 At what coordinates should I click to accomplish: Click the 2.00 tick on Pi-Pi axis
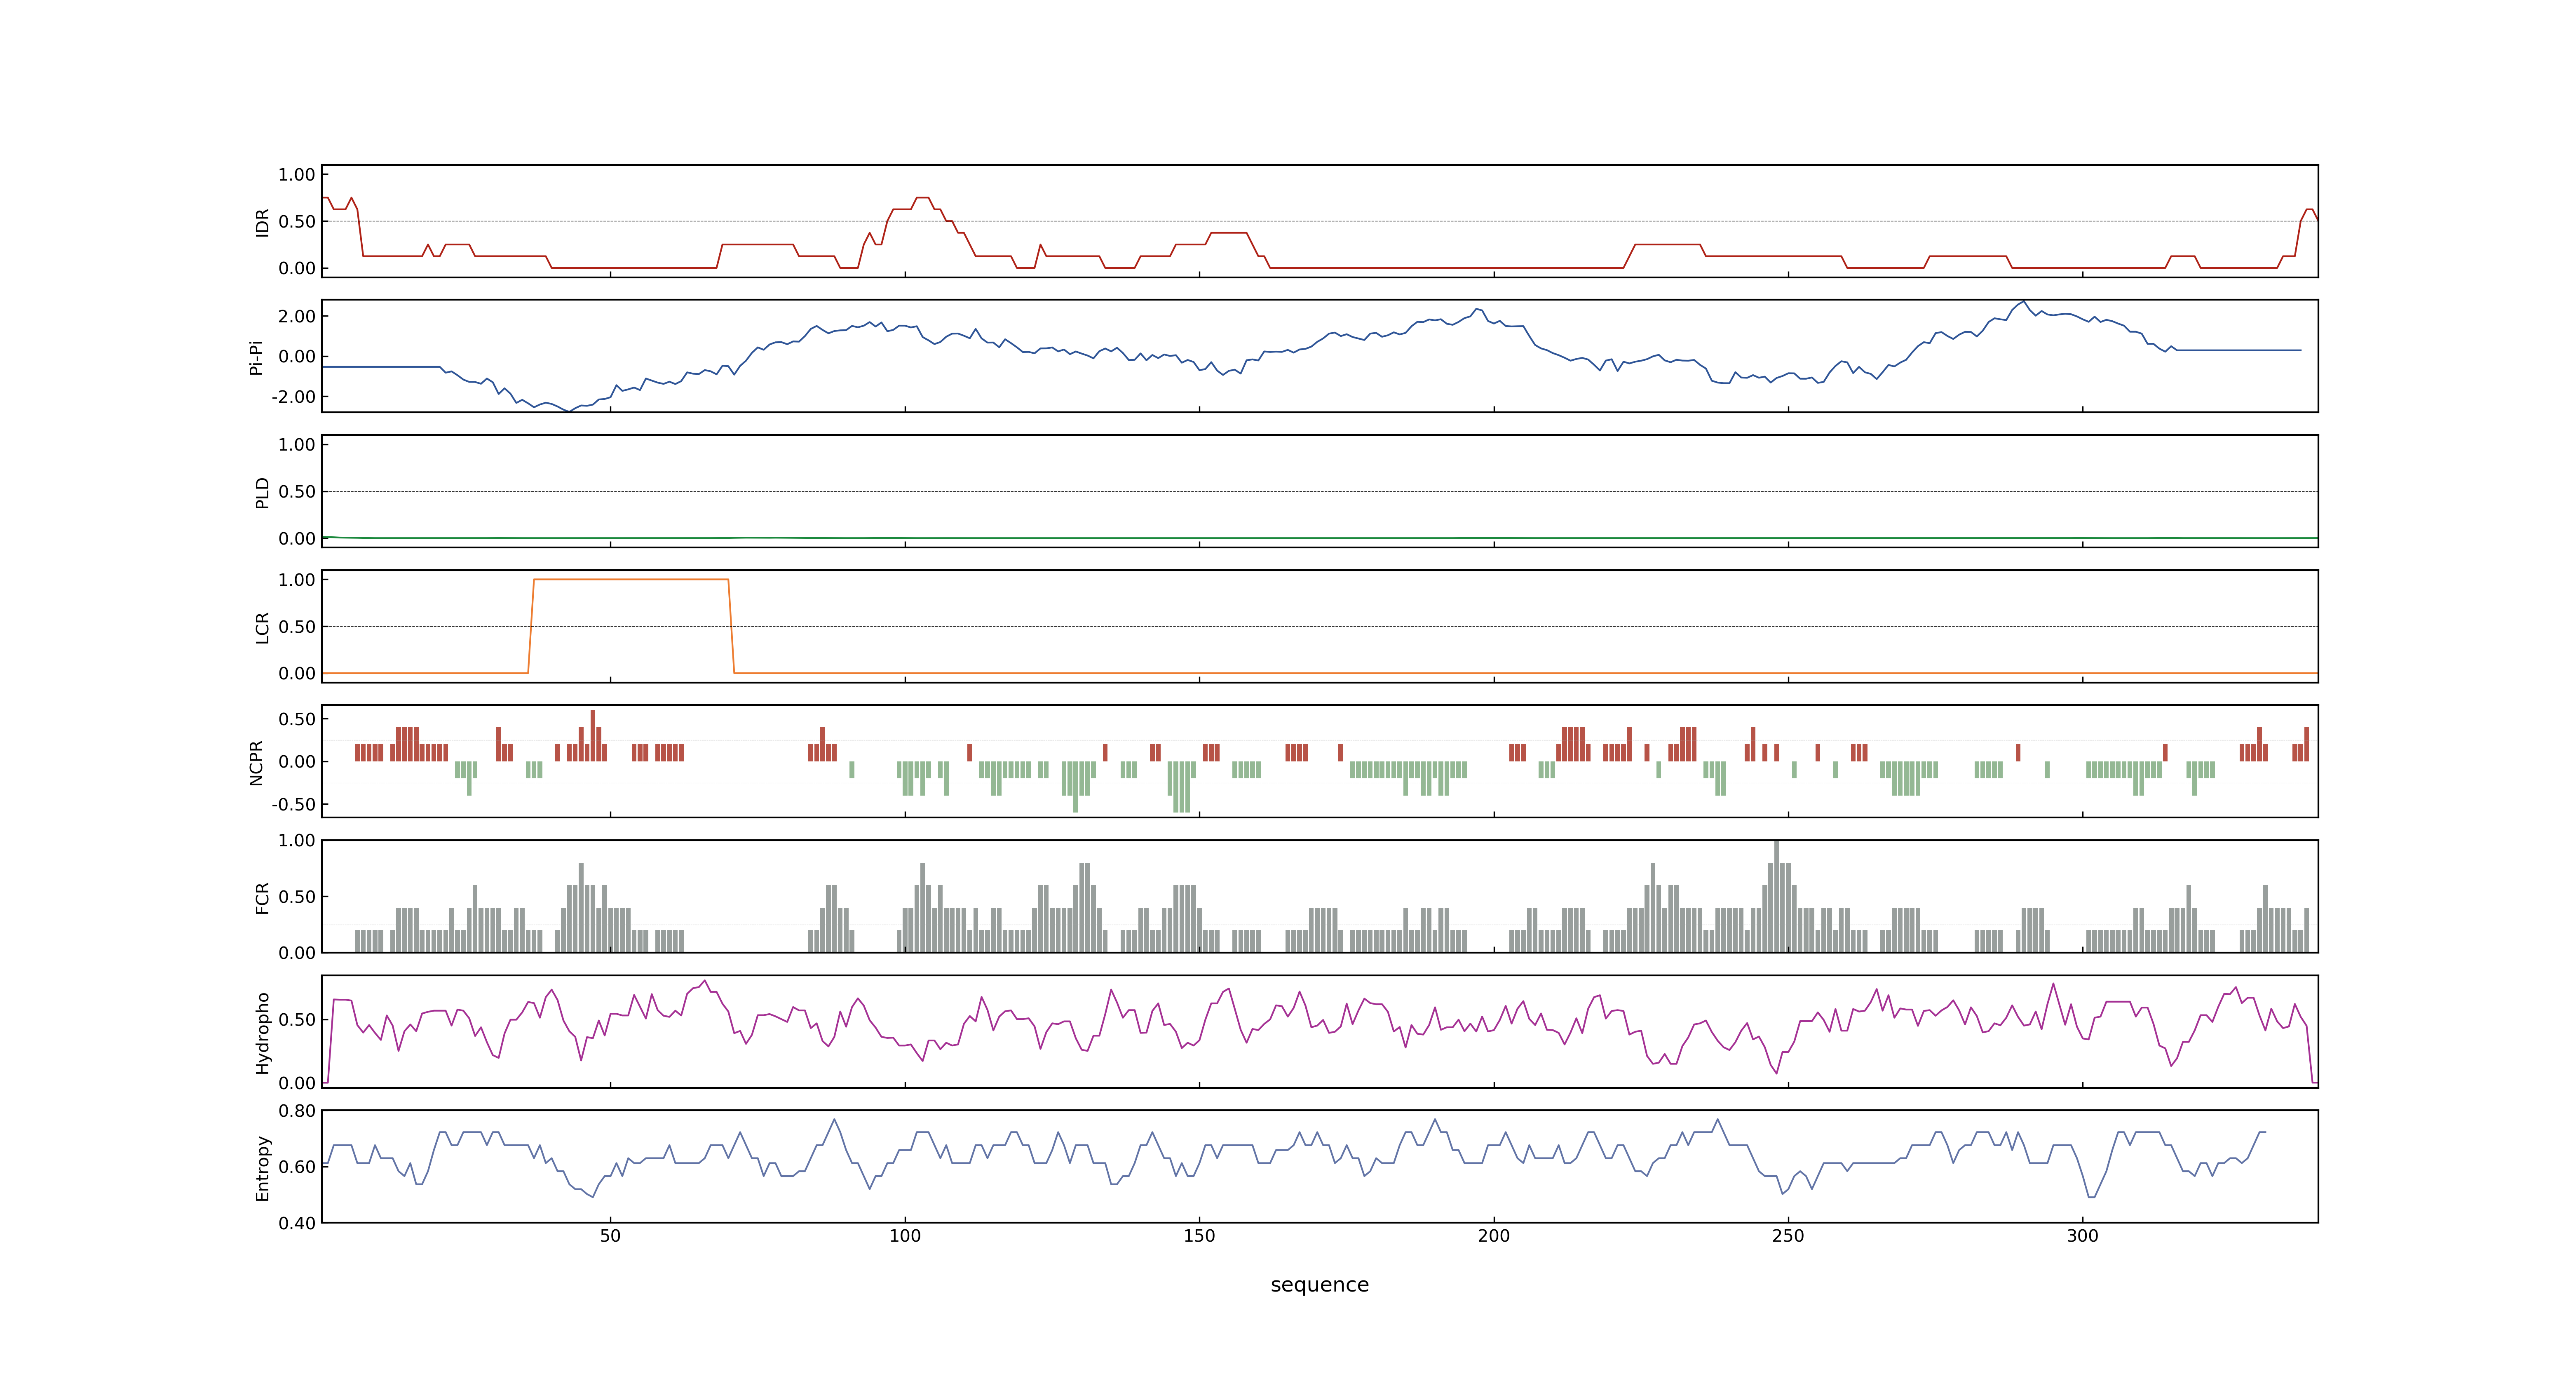(297, 316)
